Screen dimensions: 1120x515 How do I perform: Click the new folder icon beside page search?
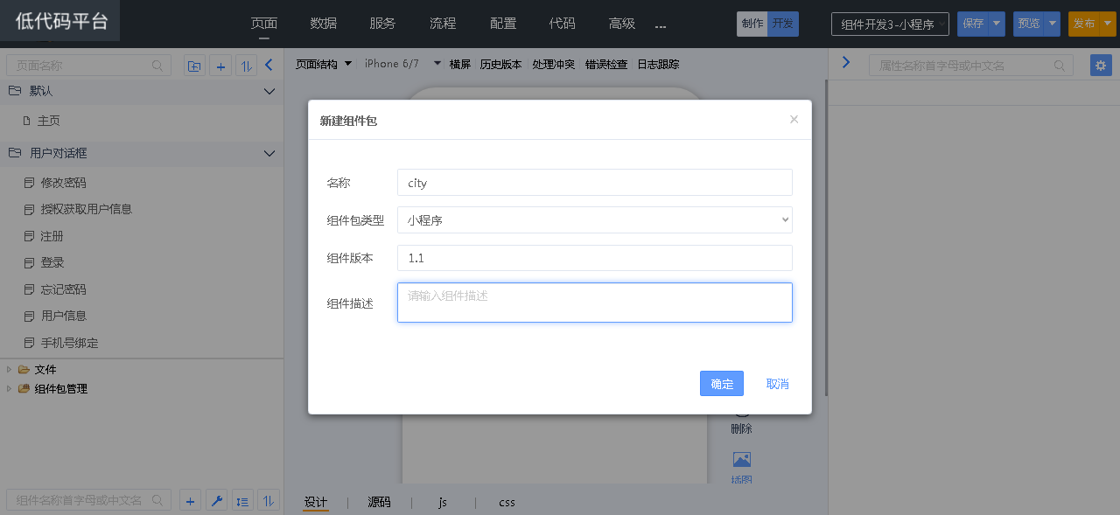(x=194, y=66)
